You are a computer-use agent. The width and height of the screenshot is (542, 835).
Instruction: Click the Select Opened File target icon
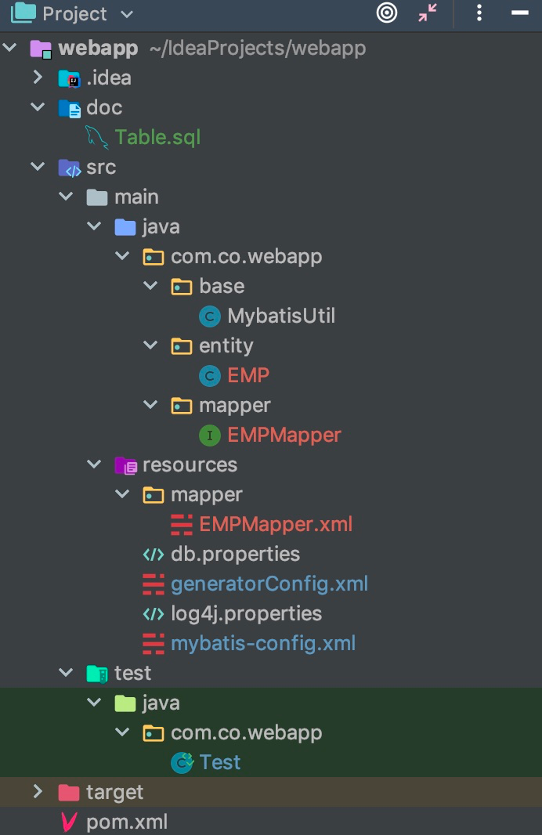click(387, 13)
